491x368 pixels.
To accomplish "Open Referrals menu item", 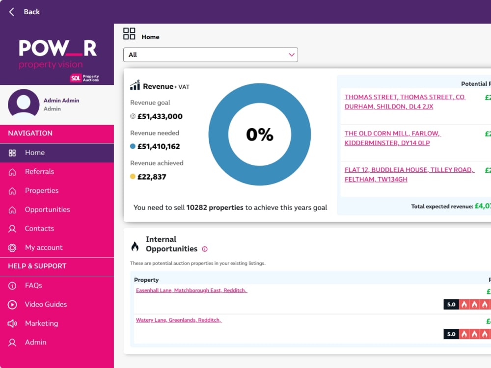I will (57, 172).
